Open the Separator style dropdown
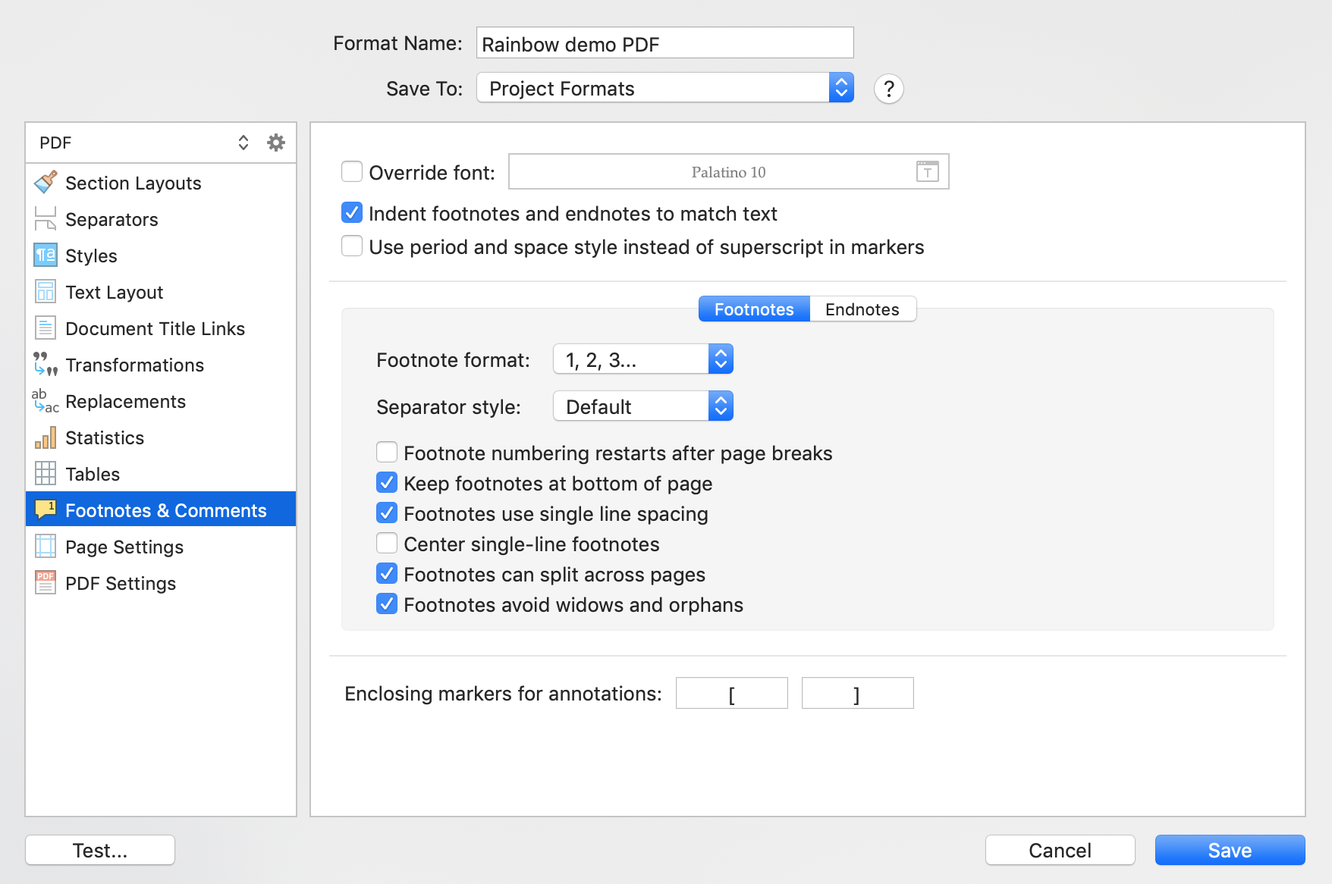This screenshot has width=1332, height=884. pos(643,406)
